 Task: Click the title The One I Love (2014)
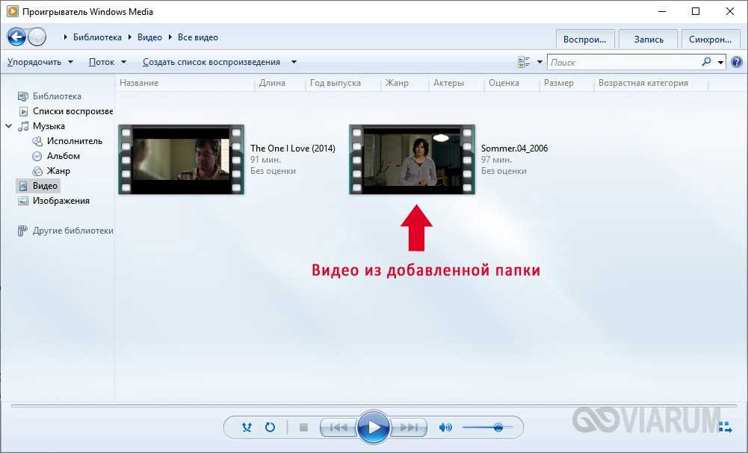point(293,149)
